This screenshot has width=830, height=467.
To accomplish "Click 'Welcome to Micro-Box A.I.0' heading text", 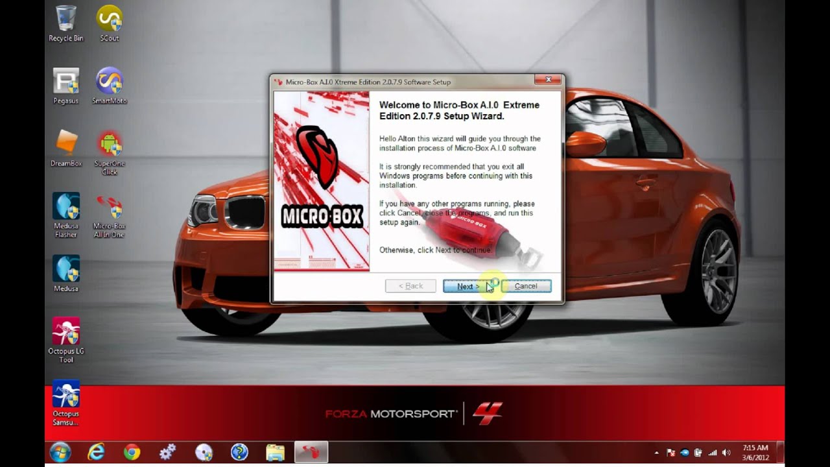I will (x=459, y=110).
